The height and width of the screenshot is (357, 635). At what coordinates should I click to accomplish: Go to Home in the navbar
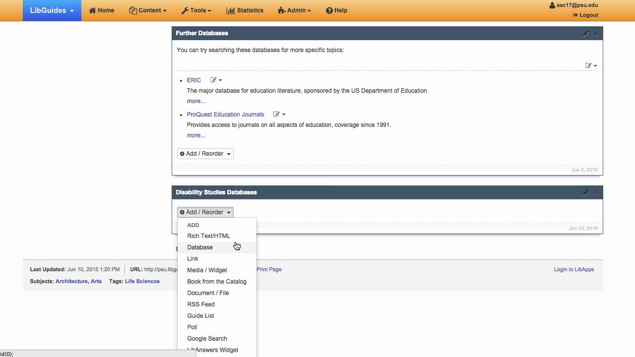(102, 10)
